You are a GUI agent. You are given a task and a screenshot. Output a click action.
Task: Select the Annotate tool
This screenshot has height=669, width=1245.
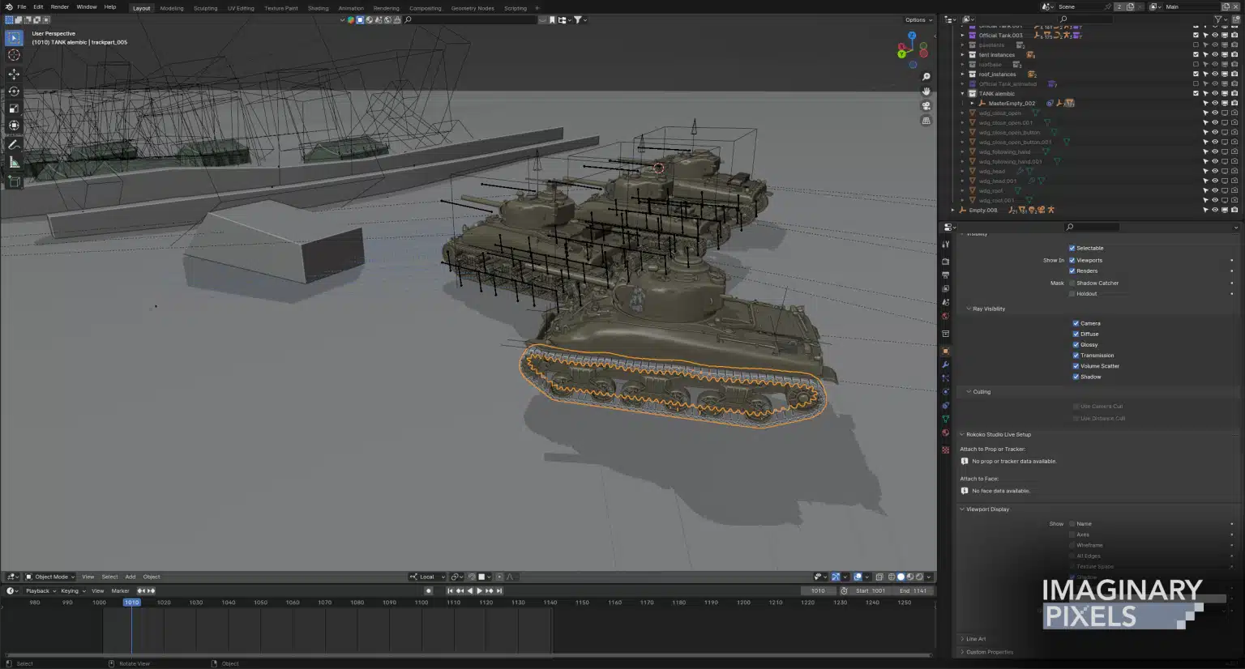pos(14,143)
